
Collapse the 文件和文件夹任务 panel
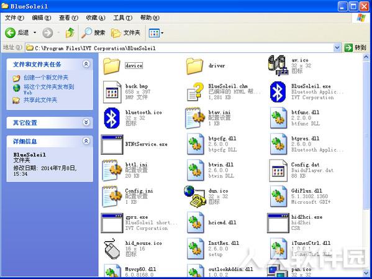[86, 64]
